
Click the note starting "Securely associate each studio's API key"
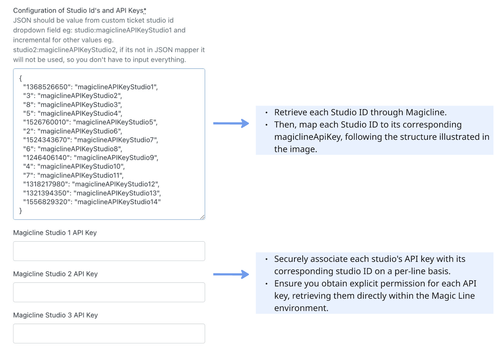click(370, 265)
